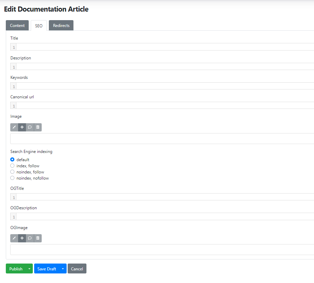Viewport: 314px width, 283px height.
Task: Select 'noindex, follow' radio button
Action: click(x=13, y=172)
